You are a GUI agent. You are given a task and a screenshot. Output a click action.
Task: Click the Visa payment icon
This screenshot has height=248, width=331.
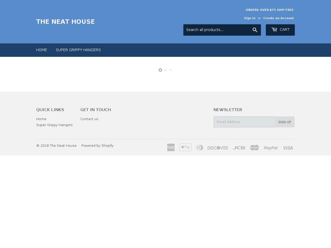pos(288,148)
